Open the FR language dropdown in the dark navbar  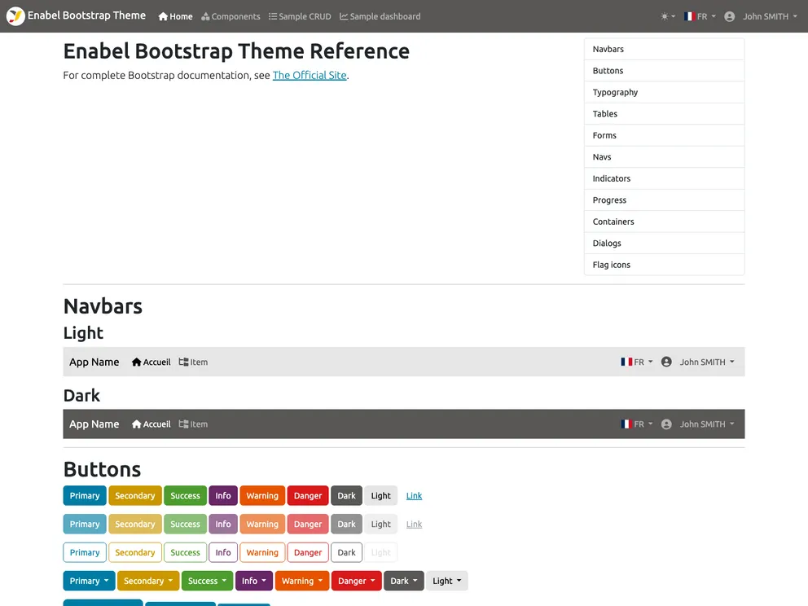(x=637, y=424)
